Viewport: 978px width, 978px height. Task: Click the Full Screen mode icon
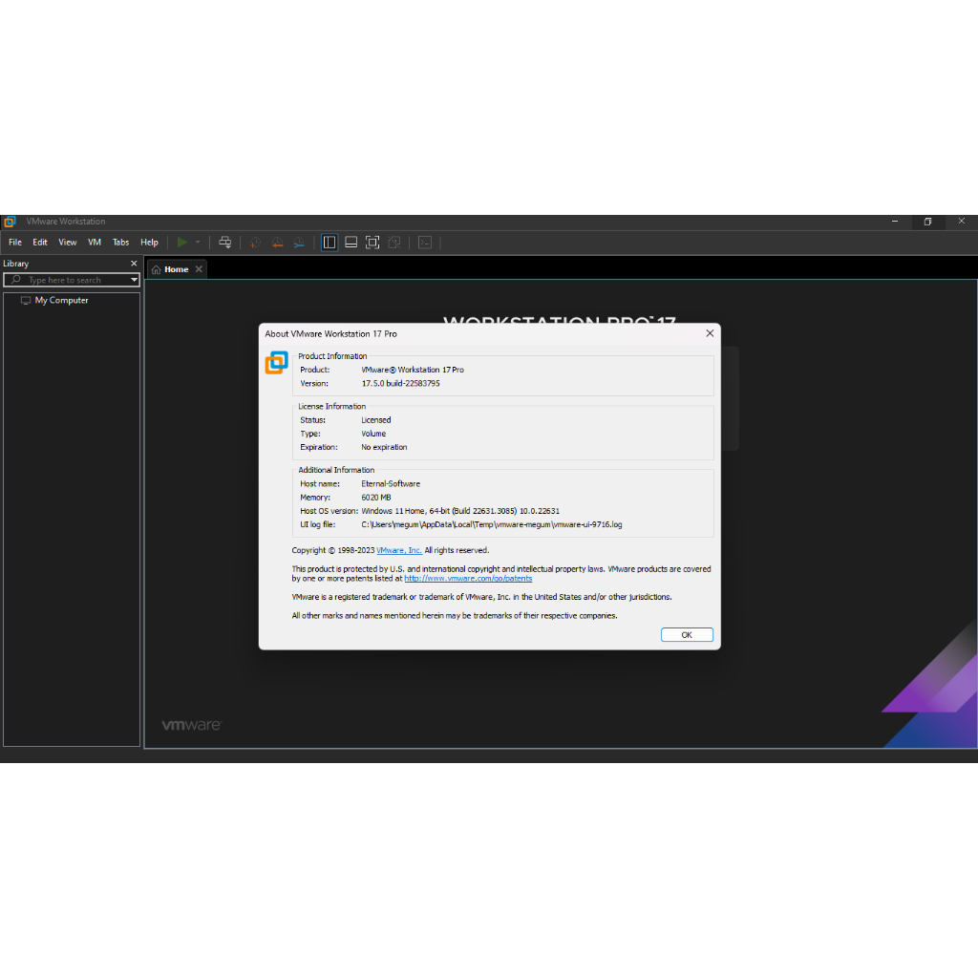click(x=372, y=242)
